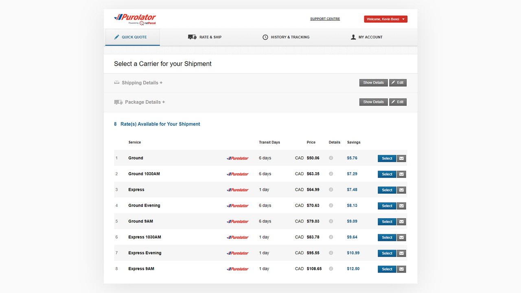Select the Ground 9AM service
This screenshot has width=521, height=293.
tap(387, 222)
